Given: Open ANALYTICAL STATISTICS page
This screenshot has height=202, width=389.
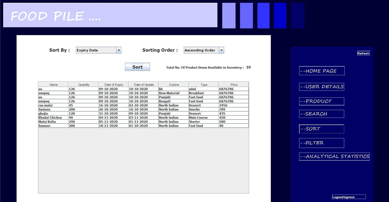Looking at the screenshot, I should pyautogui.click(x=334, y=156).
